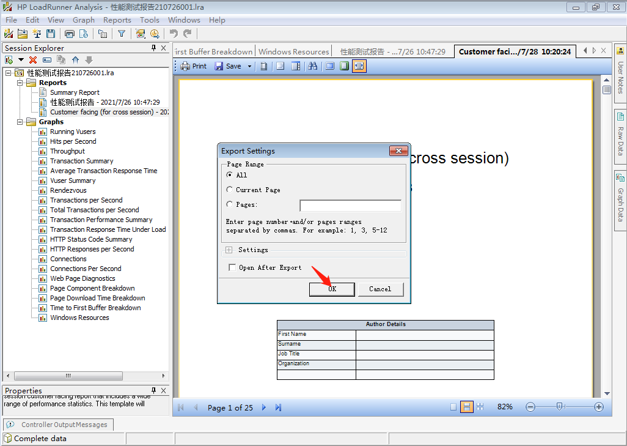Click inside the Pages input field
This screenshot has height=446, width=627.
click(350, 205)
